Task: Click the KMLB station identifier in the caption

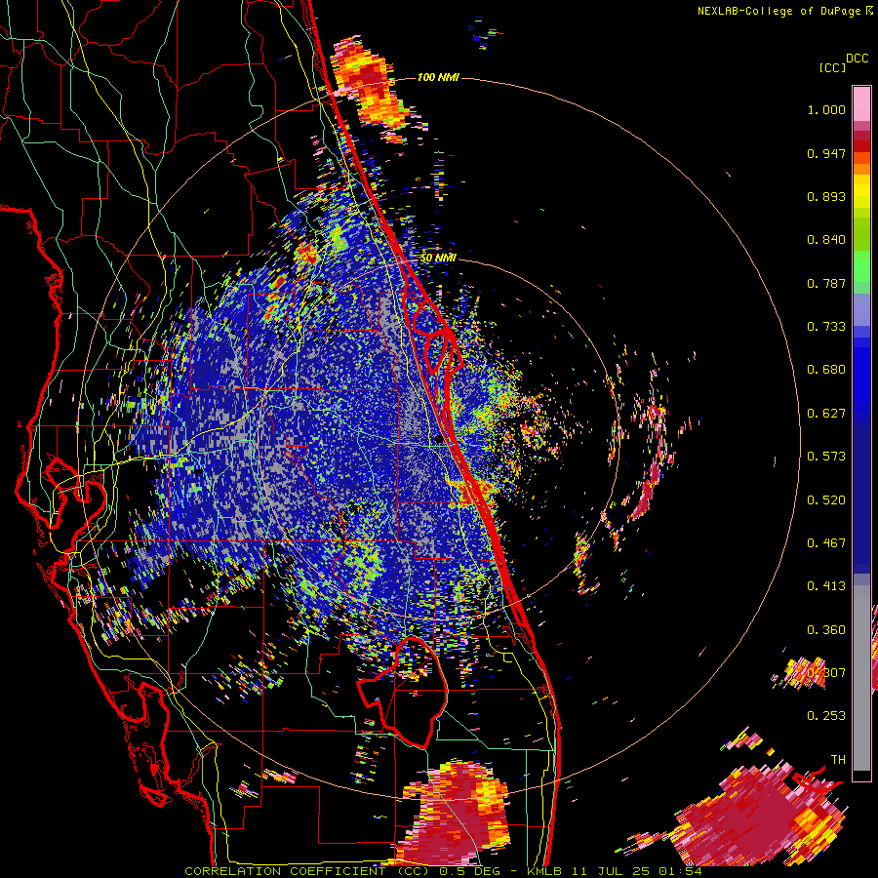Action: pos(545,871)
